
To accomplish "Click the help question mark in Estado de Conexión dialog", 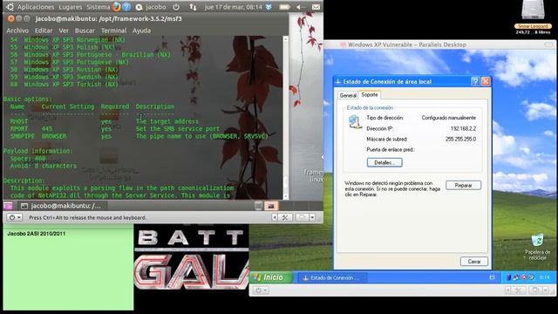I will click(475, 81).
